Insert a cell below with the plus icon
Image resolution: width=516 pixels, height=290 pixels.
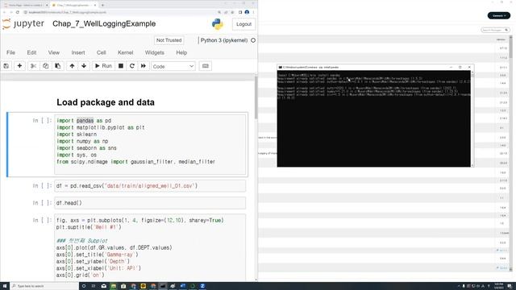point(19,66)
